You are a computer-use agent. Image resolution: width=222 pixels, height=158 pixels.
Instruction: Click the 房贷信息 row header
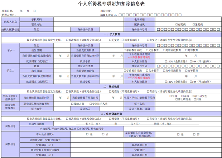click(10, 144)
